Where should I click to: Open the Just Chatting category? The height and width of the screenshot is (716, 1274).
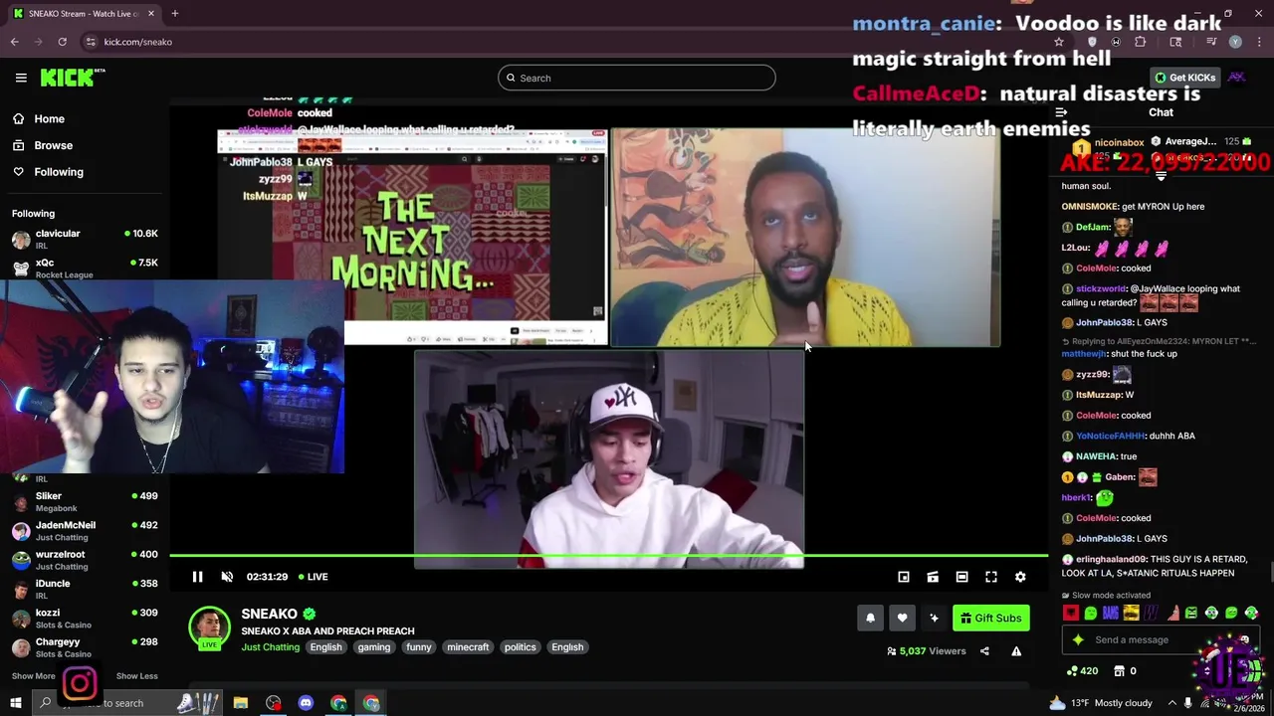(270, 647)
